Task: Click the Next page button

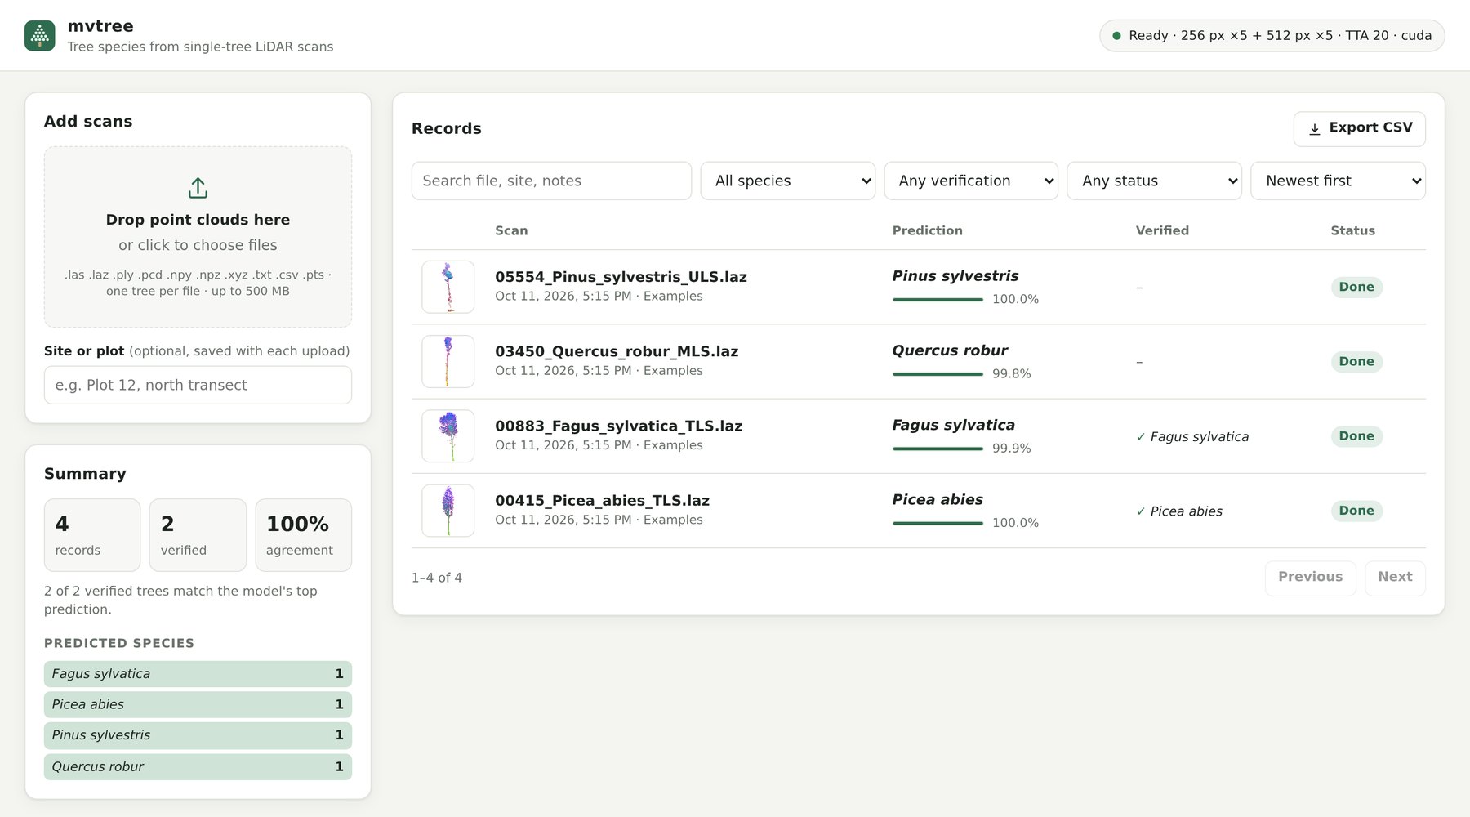Action: pyautogui.click(x=1395, y=577)
